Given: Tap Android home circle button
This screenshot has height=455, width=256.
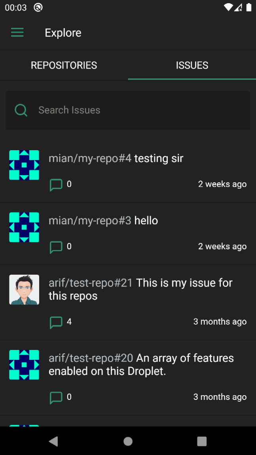Looking at the screenshot, I should (x=128, y=441).
